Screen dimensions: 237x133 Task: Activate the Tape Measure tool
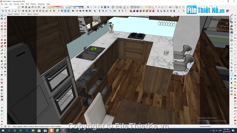[x=2, y=50]
